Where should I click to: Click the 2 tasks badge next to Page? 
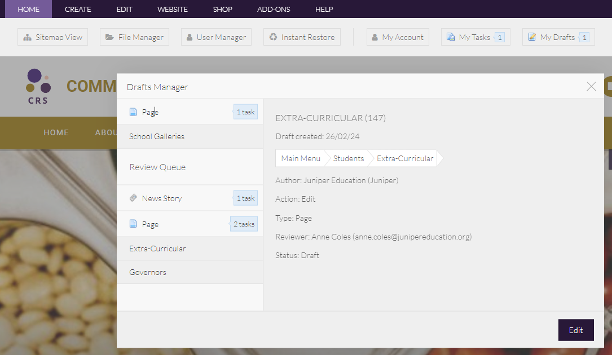point(244,224)
